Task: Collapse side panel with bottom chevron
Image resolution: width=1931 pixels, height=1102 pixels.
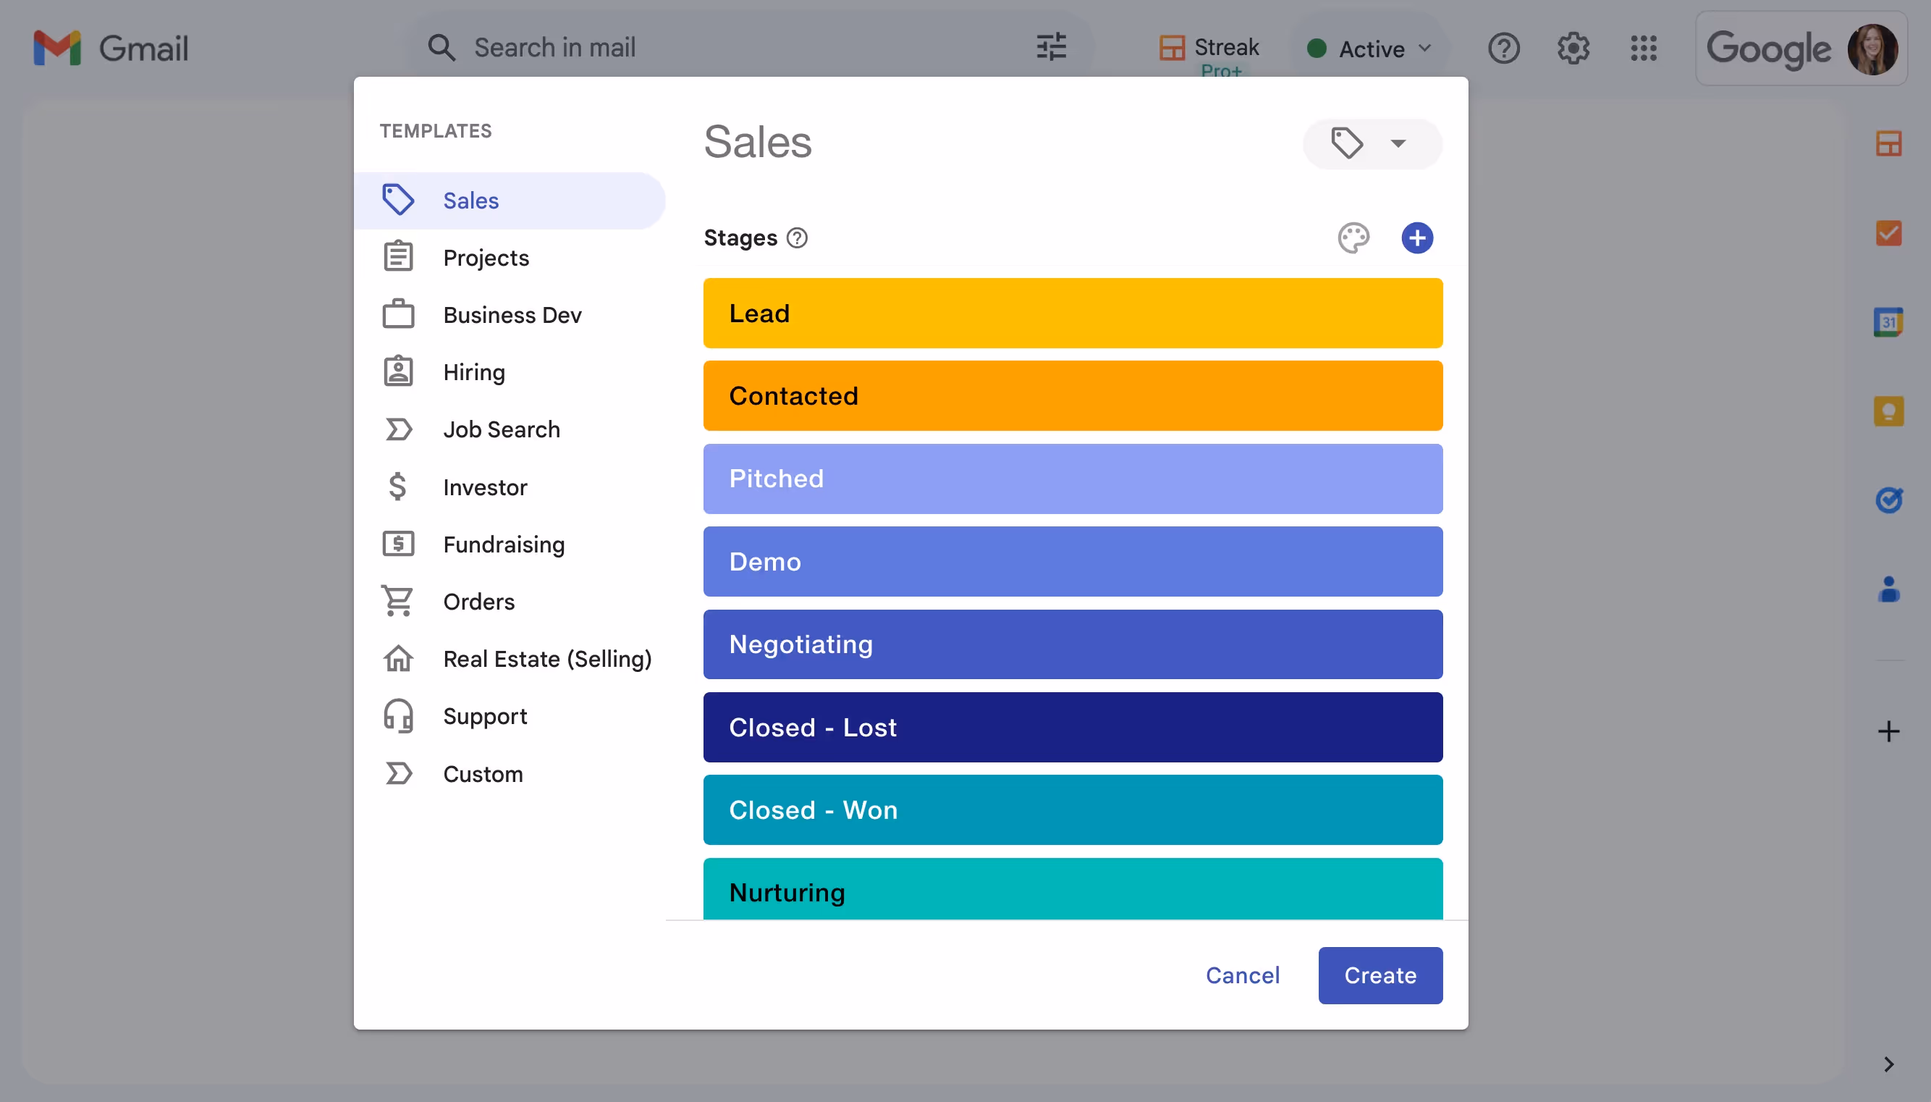Action: click(1888, 1064)
